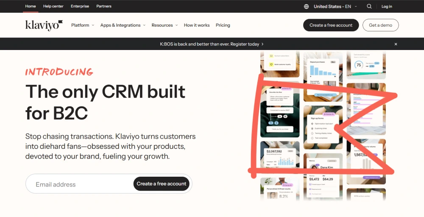Screen dimensions: 424x217
Task: Open the Help center tab
Action: (53, 6)
